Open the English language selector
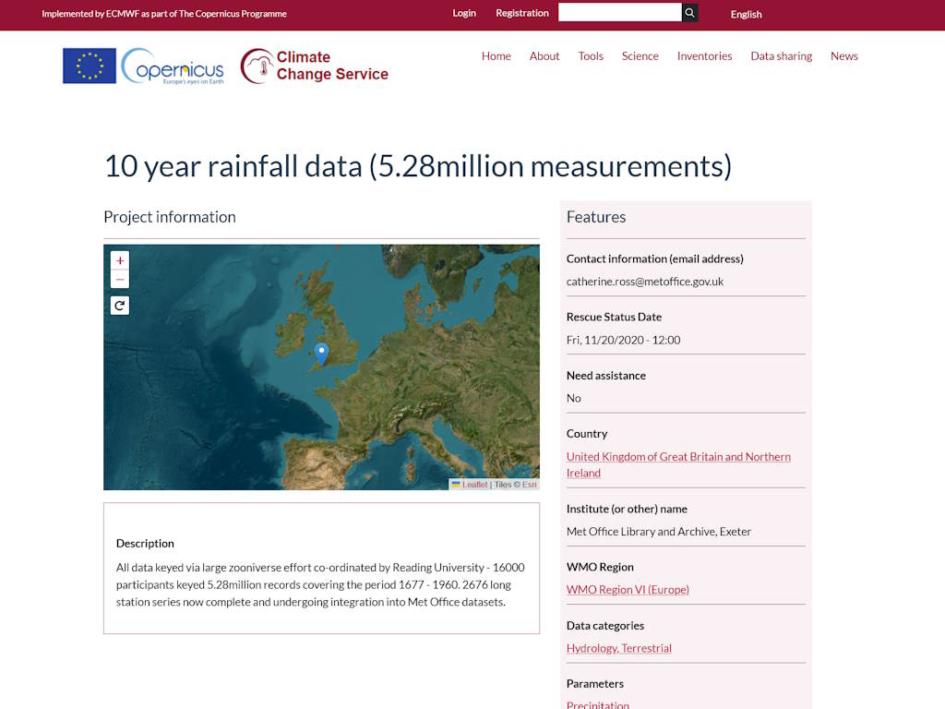Viewport: 945px width, 709px height. pos(746,14)
